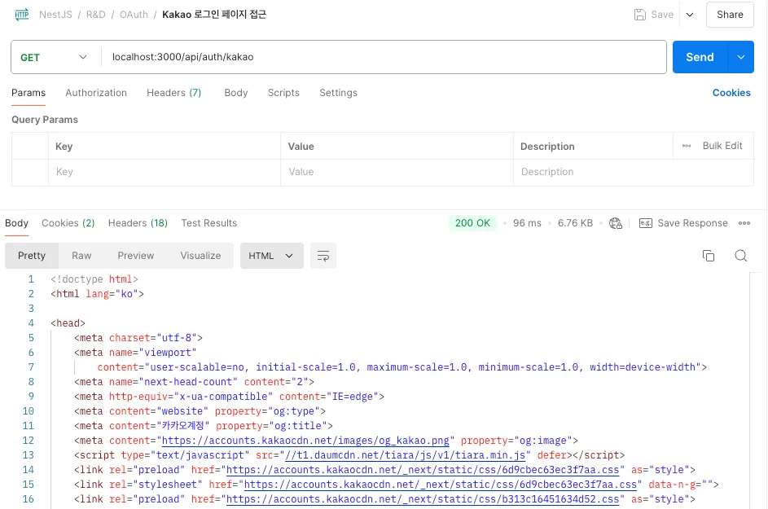The height and width of the screenshot is (509, 768).
Task: Click line number 4 for head
Action: pos(31,323)
